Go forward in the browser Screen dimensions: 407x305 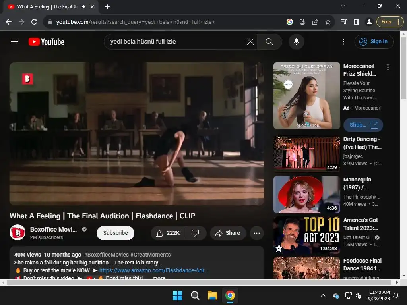point(21,22)
